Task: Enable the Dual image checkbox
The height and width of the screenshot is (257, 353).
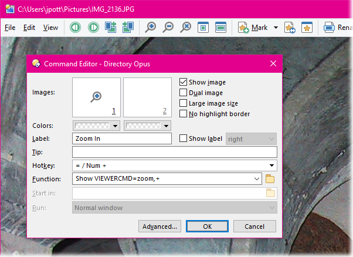Action: click(x=184, y=93)
